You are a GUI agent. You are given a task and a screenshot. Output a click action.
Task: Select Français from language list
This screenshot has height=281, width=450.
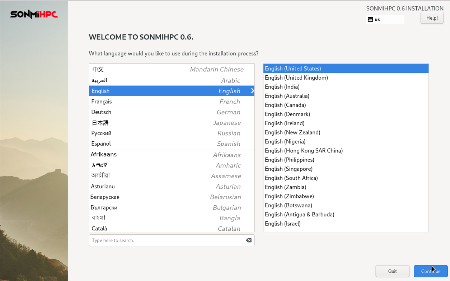172,101
